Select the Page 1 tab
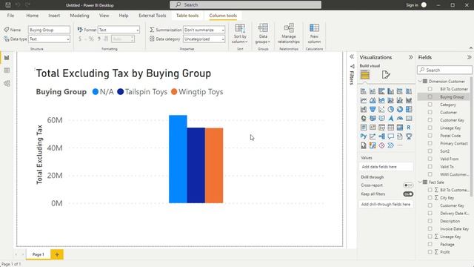The width and height of the screenshot is (474, 267). click(38, 254)
